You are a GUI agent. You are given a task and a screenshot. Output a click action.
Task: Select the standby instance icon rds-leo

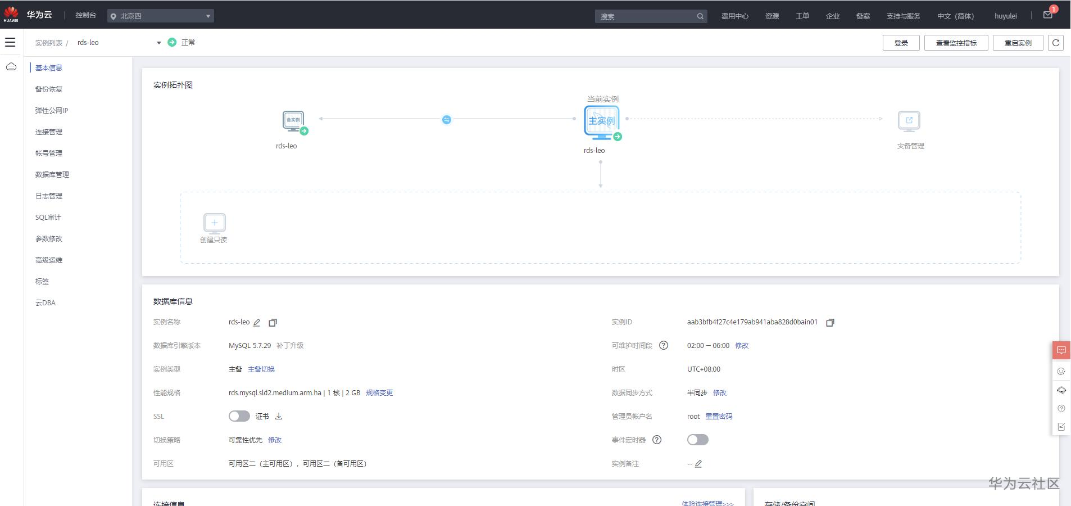click(294, 122)
